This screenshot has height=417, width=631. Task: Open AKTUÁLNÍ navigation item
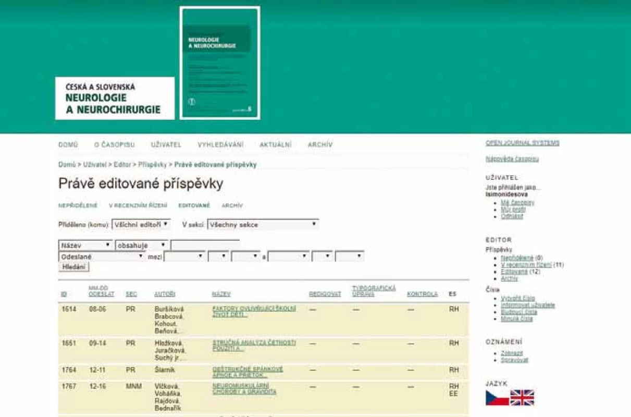click(x=276, y=145)
